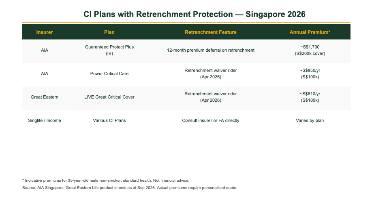Select the retrenchment waiver rider cell for Great Eastern
The image size is (389, 210).
(x=210, y=97)
